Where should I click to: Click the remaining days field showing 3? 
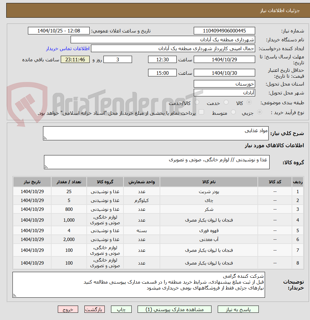tap(118, 60)
